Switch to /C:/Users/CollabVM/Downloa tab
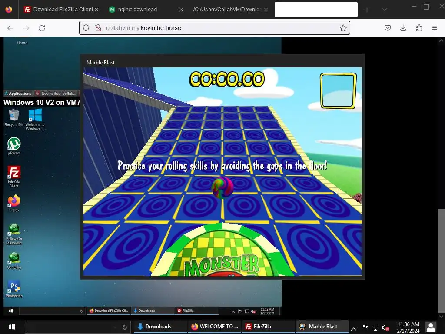Screen dimensions: 445x334 [230, 10]
